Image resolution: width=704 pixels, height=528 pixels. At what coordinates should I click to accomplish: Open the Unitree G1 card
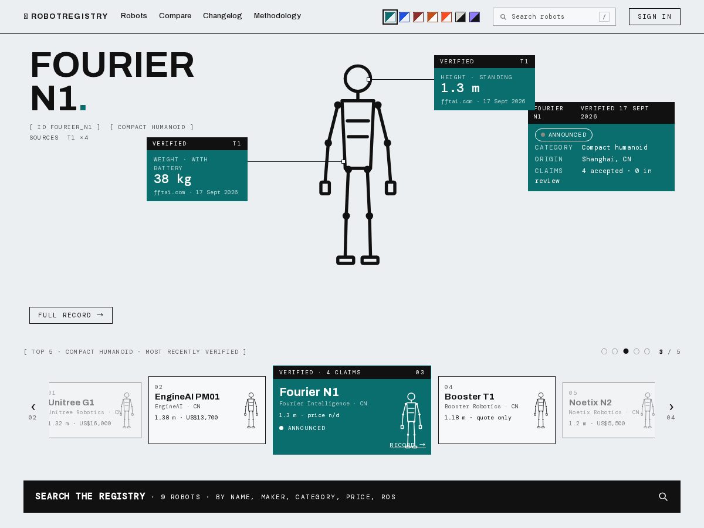[95, 410]
